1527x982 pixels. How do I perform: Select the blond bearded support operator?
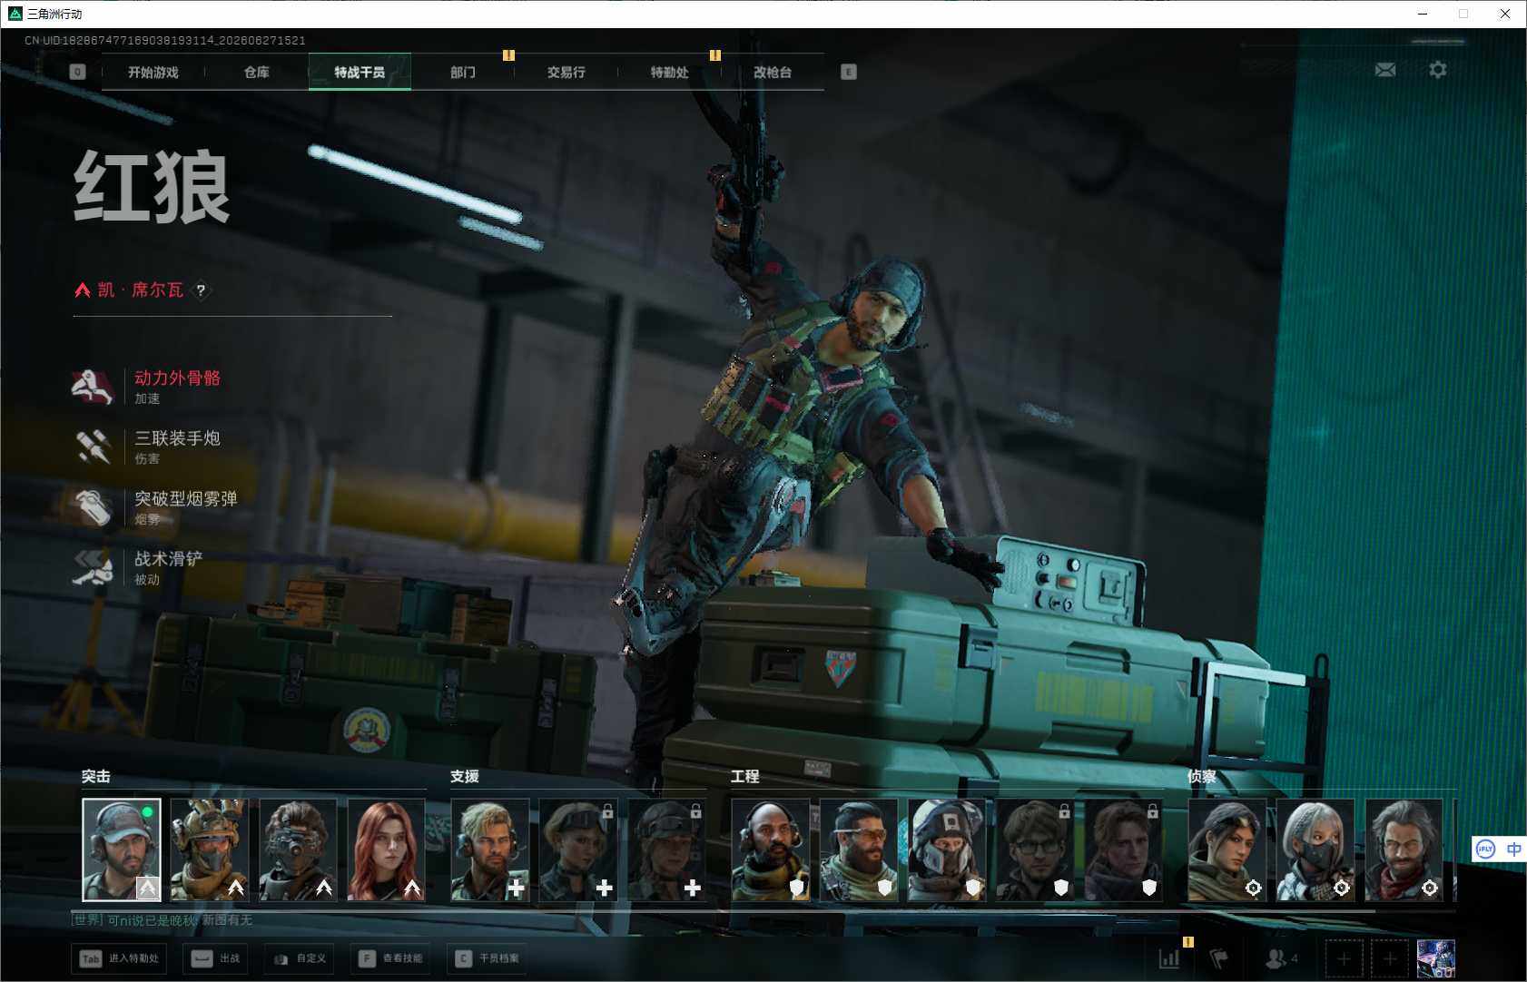(x=490, y=849)
